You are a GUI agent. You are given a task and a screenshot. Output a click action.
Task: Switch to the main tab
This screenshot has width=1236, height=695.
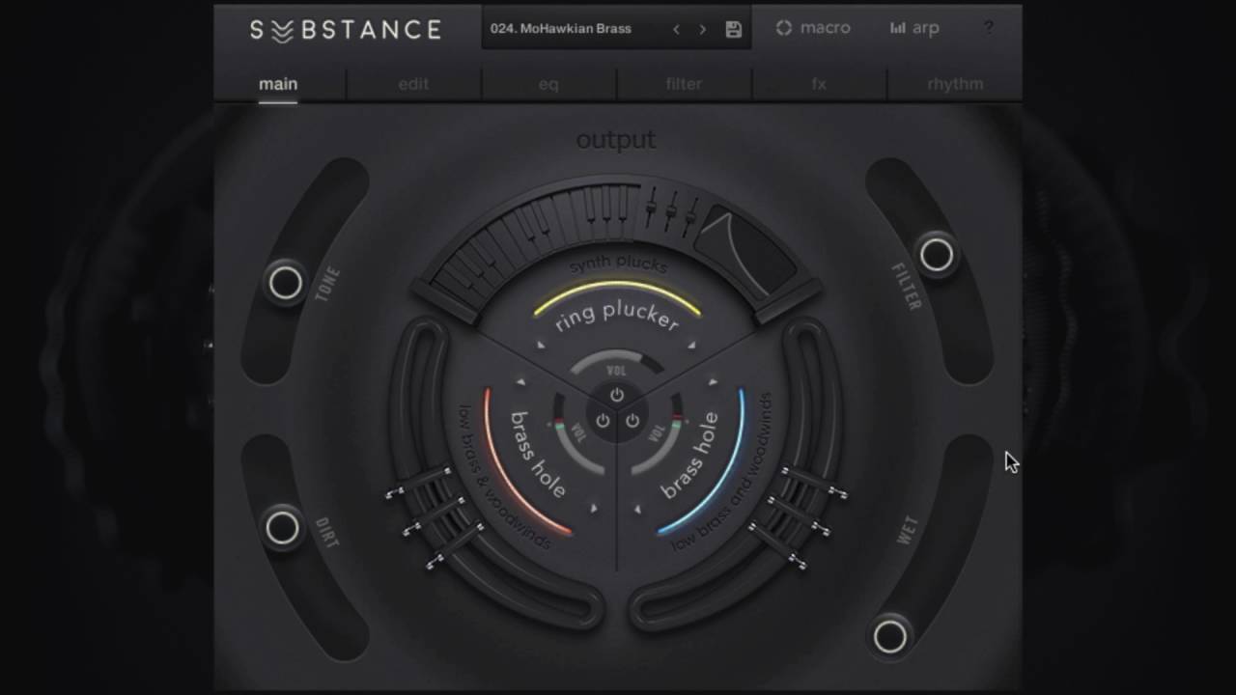(278, 84)
